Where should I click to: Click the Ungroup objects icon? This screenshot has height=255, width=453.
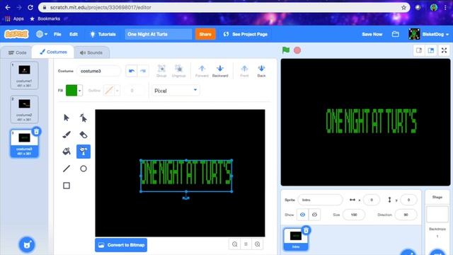(x=178, y=71)
